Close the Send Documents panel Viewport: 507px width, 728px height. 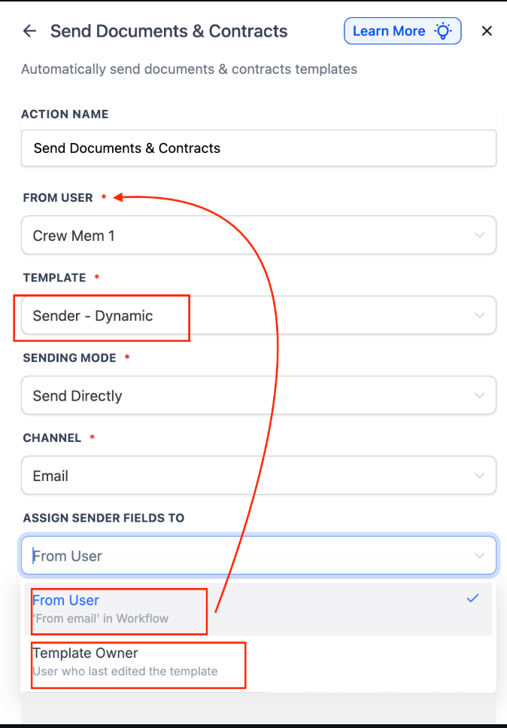click(x=487, y=31)
